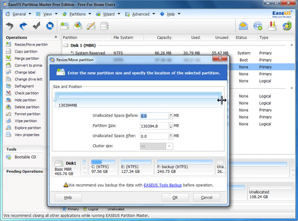The image size is (298, 221).
Task: Open the Cluster size dropdown
Action: tap(169, 146)
